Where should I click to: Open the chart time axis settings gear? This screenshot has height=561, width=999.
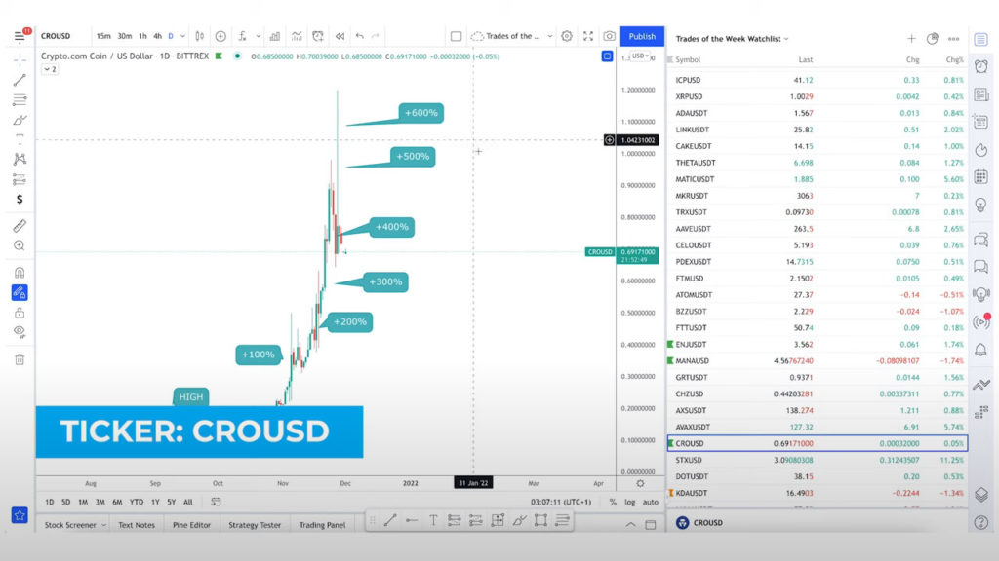pyautogui.click(x=640, y=483)
